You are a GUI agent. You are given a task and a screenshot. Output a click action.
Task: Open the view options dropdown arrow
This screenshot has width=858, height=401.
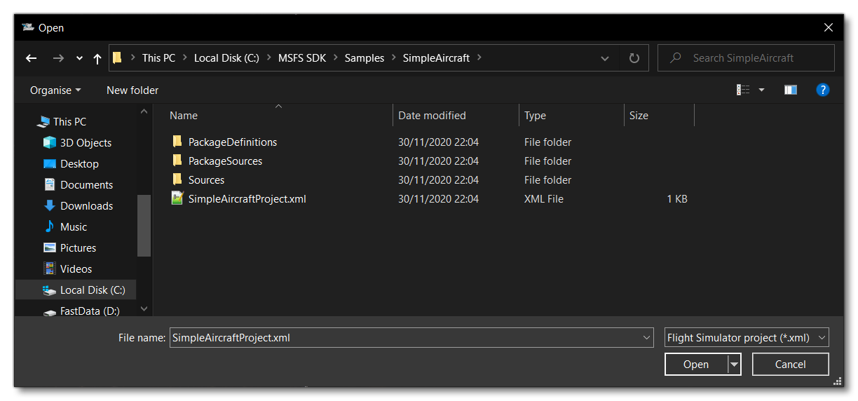click(761, 90)
